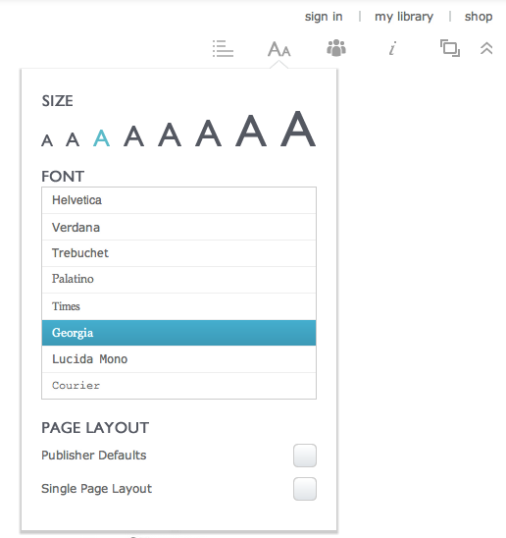Choose the highlighted teal font size A

101,138
